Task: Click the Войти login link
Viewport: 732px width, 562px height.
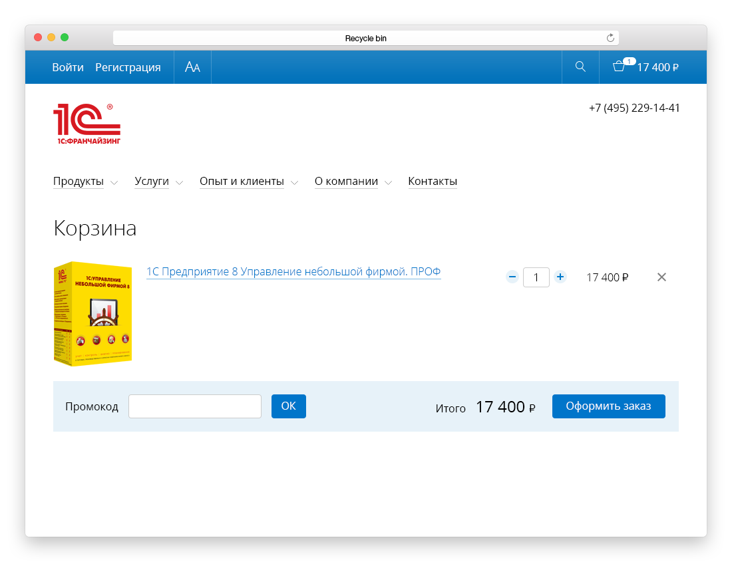Action: click(x=68, y=67)
